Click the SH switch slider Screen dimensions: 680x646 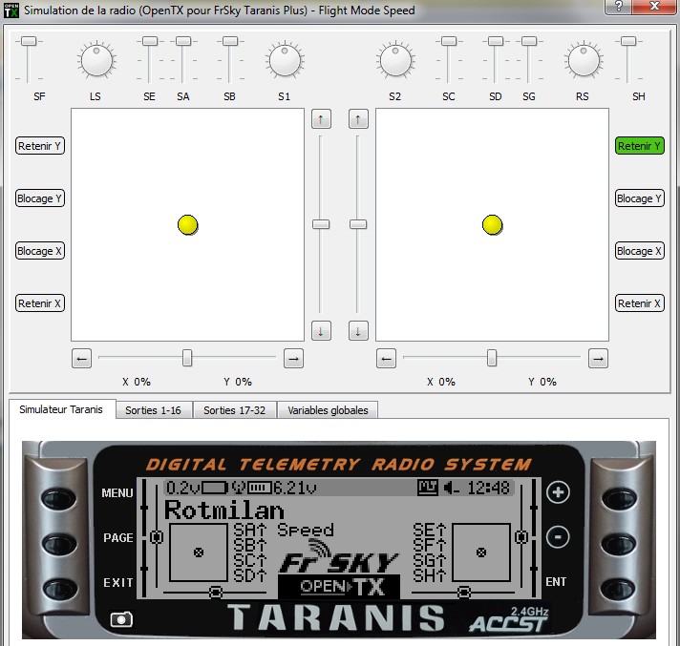[628, 60]
